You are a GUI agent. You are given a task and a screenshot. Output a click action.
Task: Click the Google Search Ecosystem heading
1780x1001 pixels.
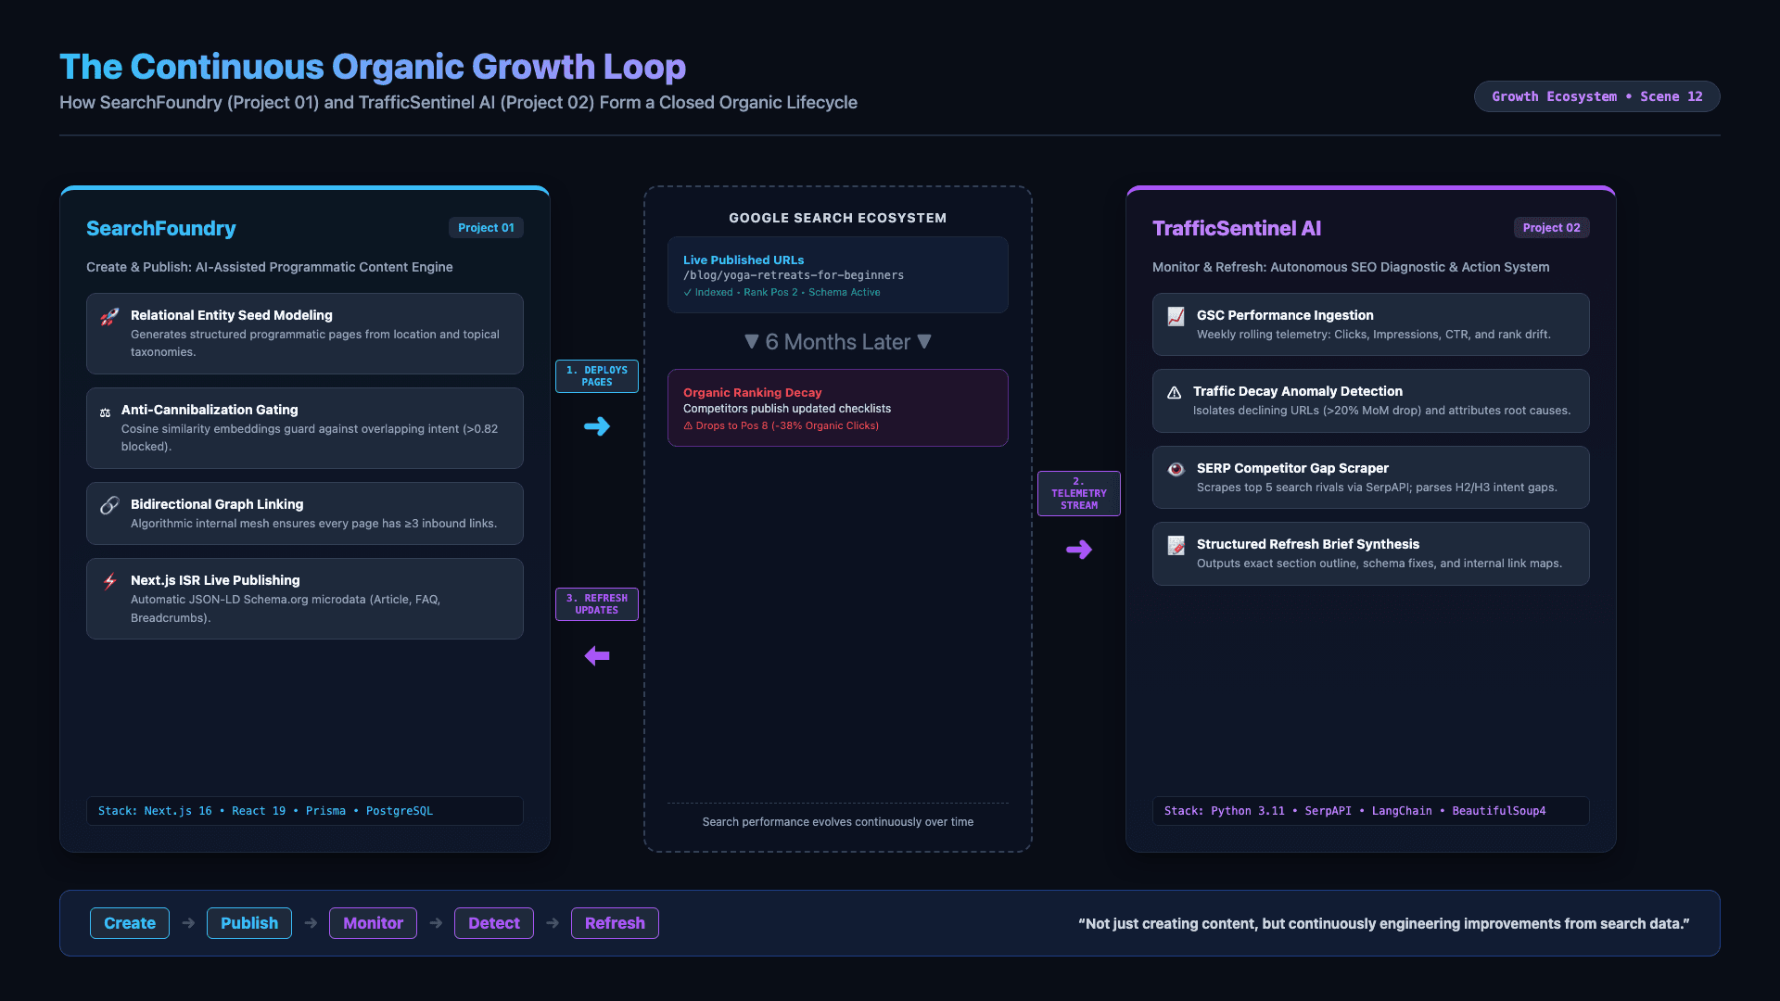coord(838,218)
